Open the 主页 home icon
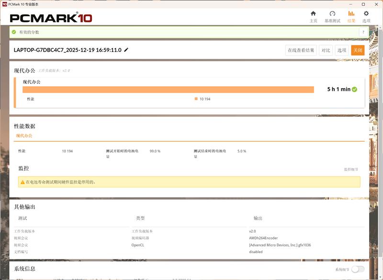 coord(313,14)
